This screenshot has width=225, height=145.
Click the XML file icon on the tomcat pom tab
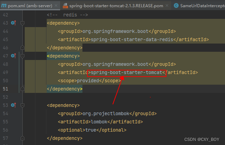(65, 6)
